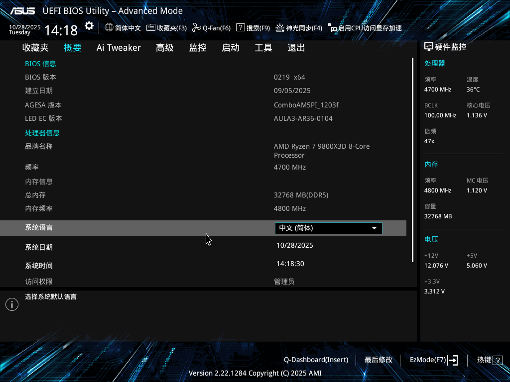Open the system language dropdown
Screen dimensions: 510x382
[x=328, y=228]
